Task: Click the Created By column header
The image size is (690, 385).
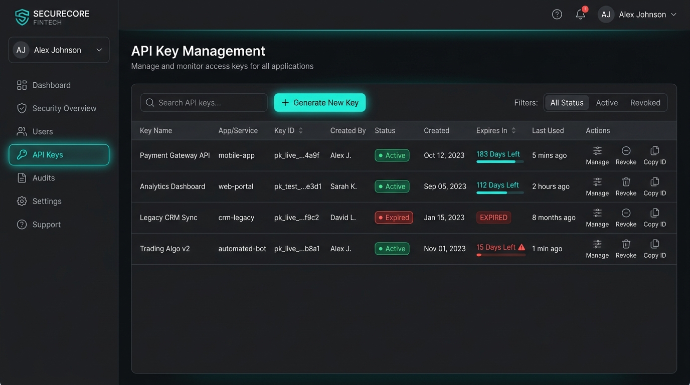Action: 348,130
